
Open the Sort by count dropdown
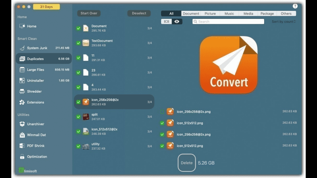283,21
